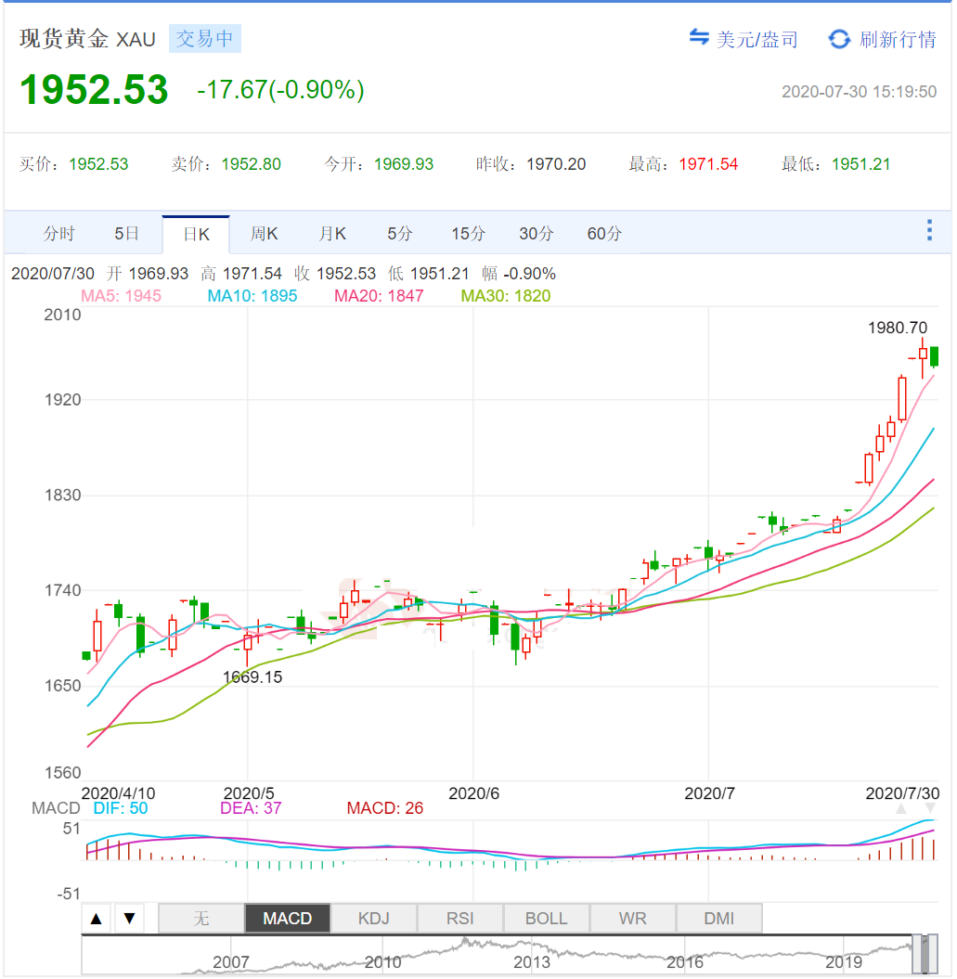Select the 周K weekly candlestick tab
The image size is (957, 979).
pos(264,234)
